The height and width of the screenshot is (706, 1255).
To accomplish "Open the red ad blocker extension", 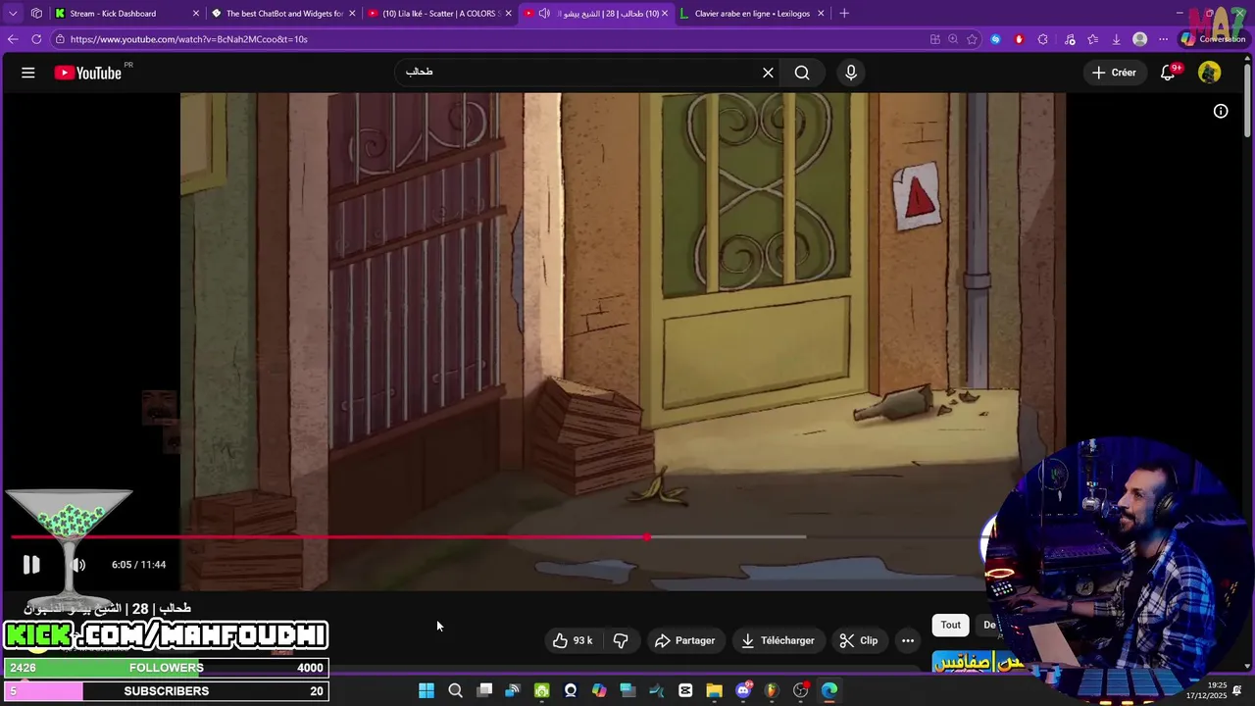I will tap(1019, 39).
